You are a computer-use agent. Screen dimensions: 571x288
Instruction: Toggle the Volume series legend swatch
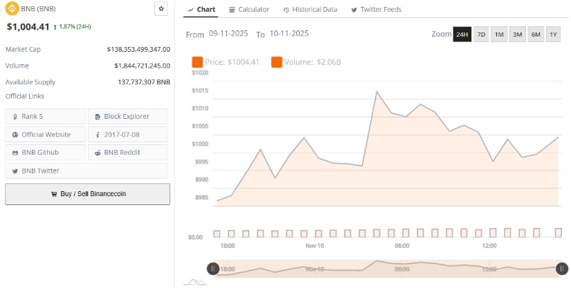pyautogui.click(x=277, y=62)
